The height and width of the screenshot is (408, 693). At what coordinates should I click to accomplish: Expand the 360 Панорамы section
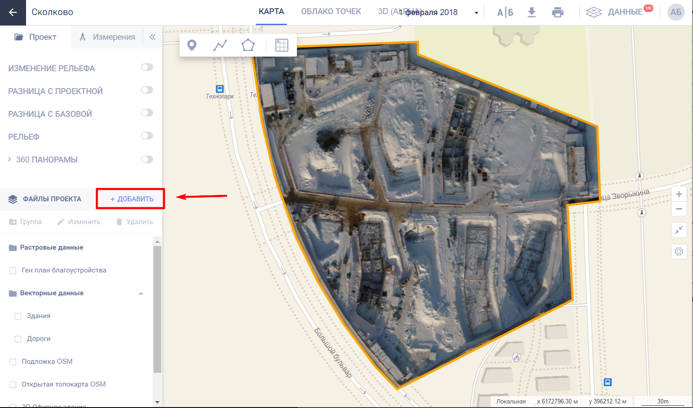point(10,159)
